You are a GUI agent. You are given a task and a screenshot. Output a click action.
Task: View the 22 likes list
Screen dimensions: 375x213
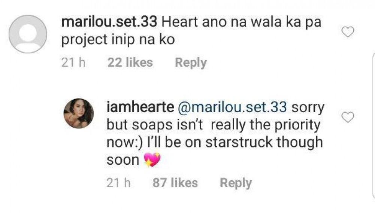click(x=130, y=63)
